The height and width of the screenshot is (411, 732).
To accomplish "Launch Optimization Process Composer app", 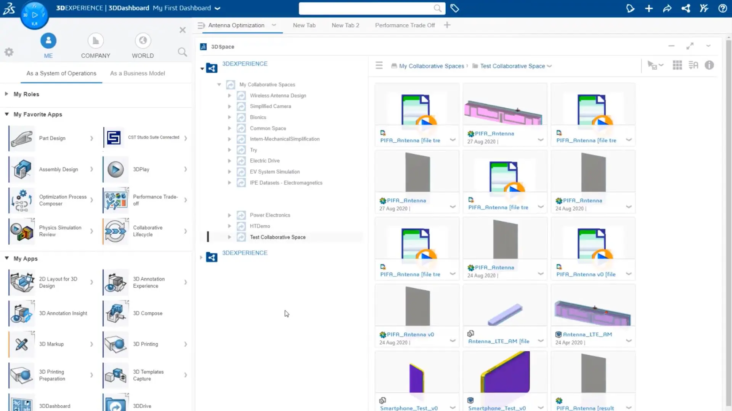I will 22,200.
